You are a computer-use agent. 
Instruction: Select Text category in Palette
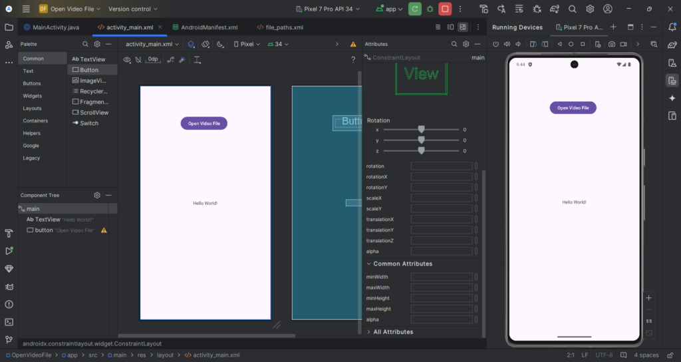coord(28,71)
